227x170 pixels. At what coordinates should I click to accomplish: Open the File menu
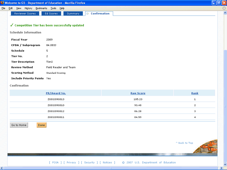click(x=4, y=8)
